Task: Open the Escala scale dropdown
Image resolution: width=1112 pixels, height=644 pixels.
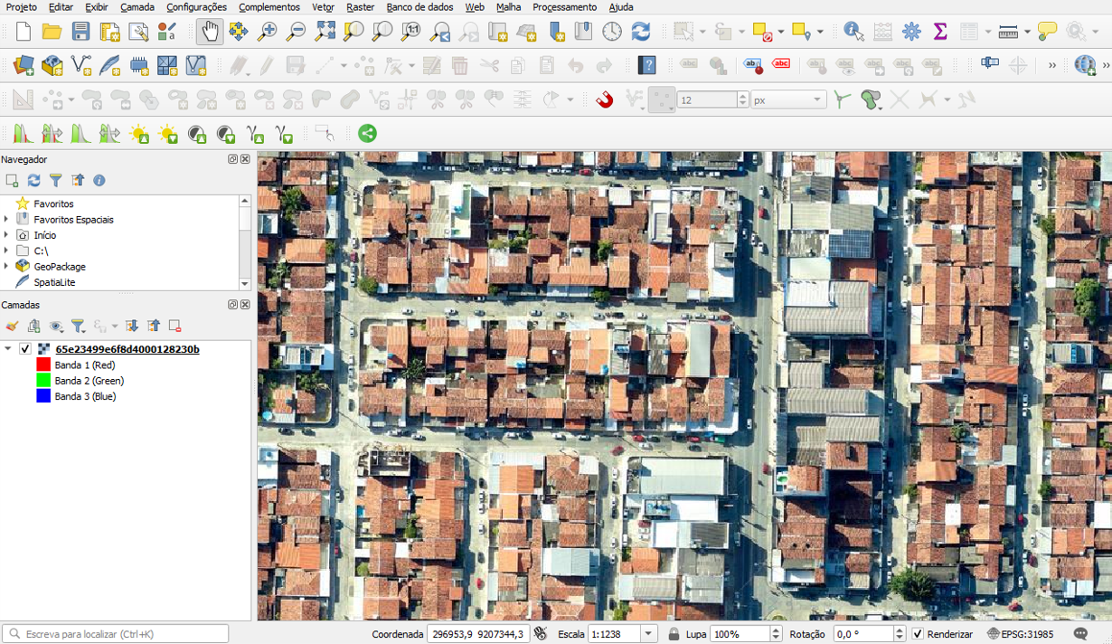Action: [648, 634]
